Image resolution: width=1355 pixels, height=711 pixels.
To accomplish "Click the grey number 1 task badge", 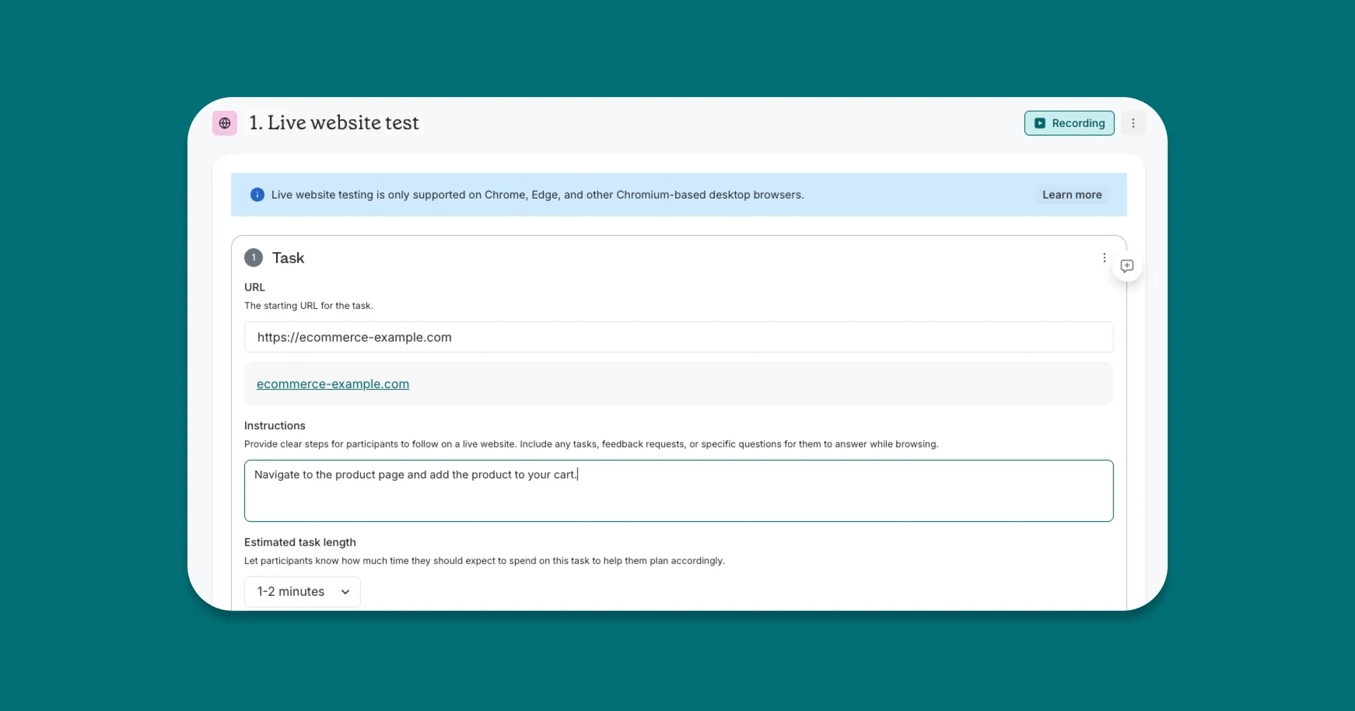I will (x=253, y=258).
